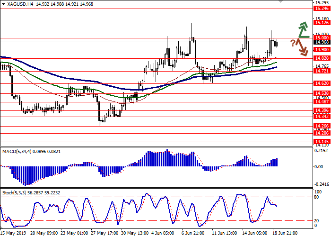Click the 14.135 bottom price level label

[x=322, y=141]
